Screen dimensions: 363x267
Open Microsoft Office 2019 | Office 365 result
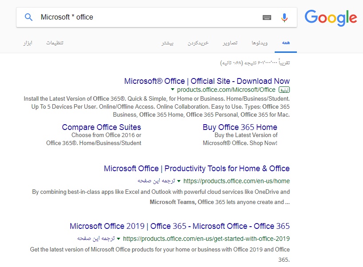(x=180, y=226)
